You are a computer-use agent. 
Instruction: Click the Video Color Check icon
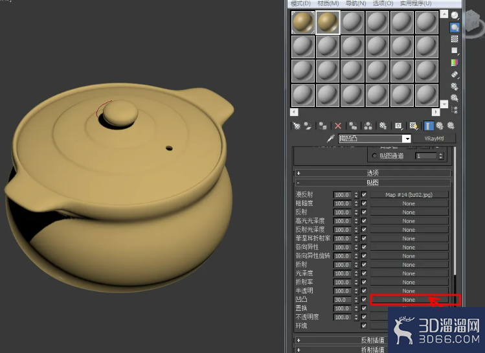click(x=455, y=62)
